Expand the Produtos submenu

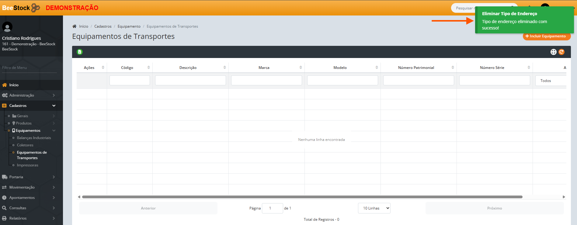24,123
